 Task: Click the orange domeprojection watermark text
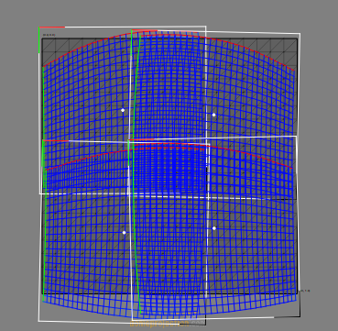click(159, 324)
